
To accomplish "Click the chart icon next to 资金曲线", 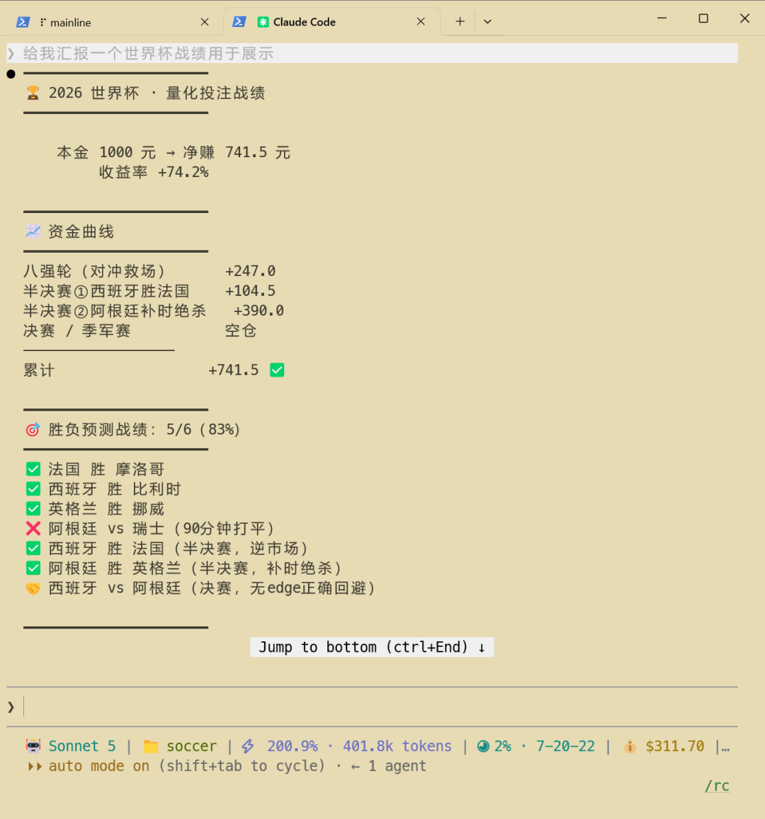I will point(33,231).
